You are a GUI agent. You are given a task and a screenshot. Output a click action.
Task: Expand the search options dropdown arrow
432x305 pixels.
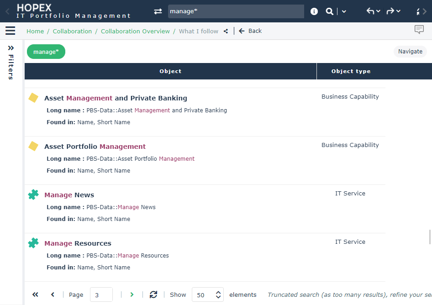[x=344, y=11]
